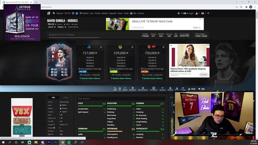Viewport: 258px width, 145px height.
Task: Open the Futbin logo home link
Action: pyautogui.click(x=49, y=13)
